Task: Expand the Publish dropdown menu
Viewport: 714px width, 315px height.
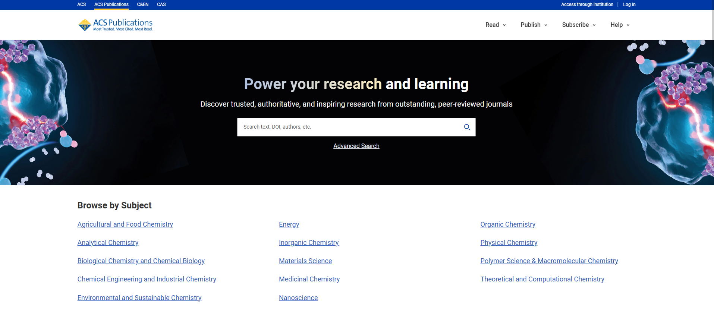Action: (x=534, y=25)
